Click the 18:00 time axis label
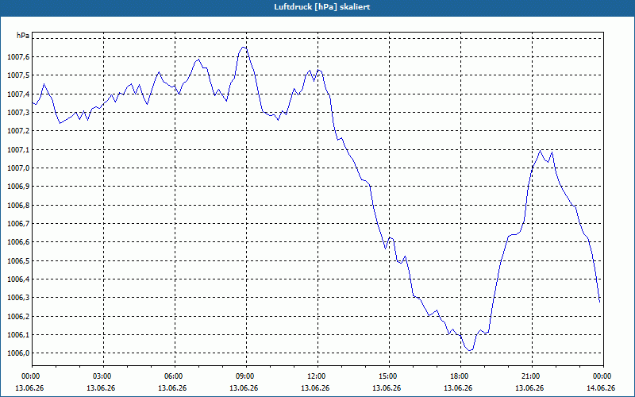This screenshot has width=635, height=397. [460, 376]
